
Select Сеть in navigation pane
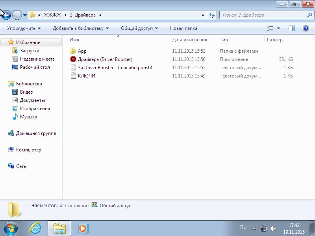[21, 166]
